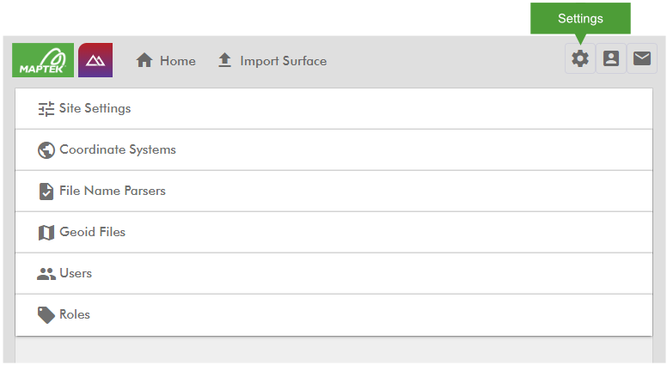667x365 pixels.
Task: Click the Settings gear icon
Action: [580, 58]
